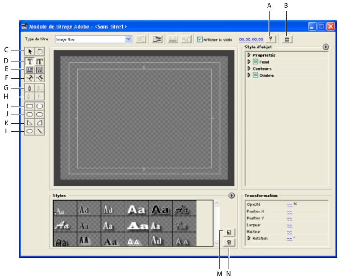Toggle the Ombre checkbox
Screen dimensions: 339x276
(x=255, y=75)
